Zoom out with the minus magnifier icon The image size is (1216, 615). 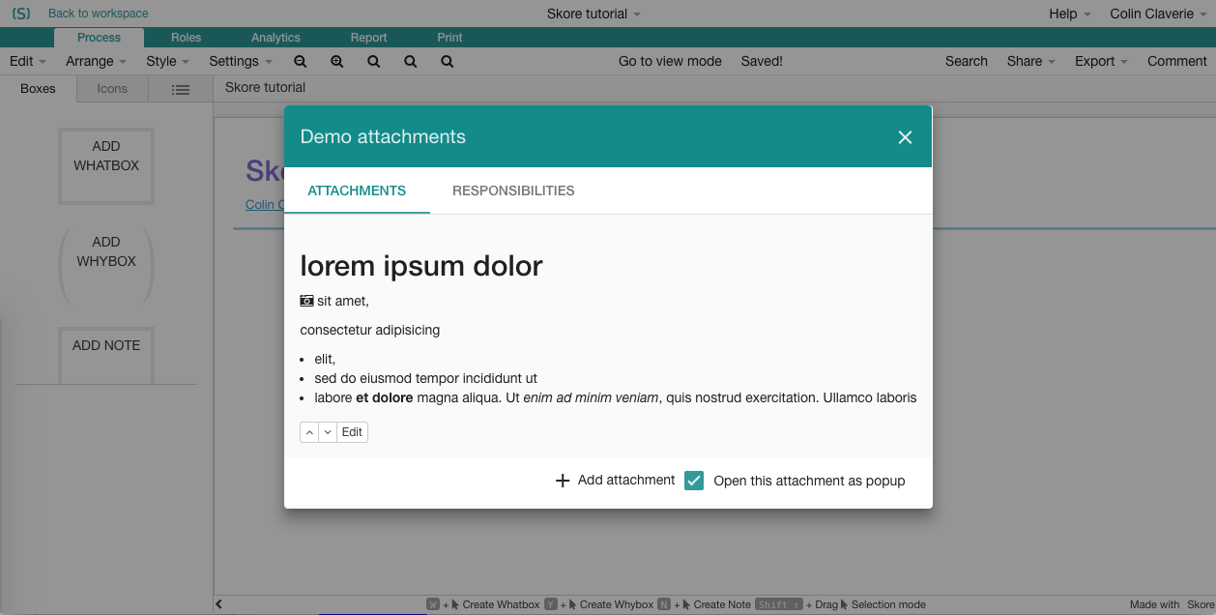[x=301, y=61]
